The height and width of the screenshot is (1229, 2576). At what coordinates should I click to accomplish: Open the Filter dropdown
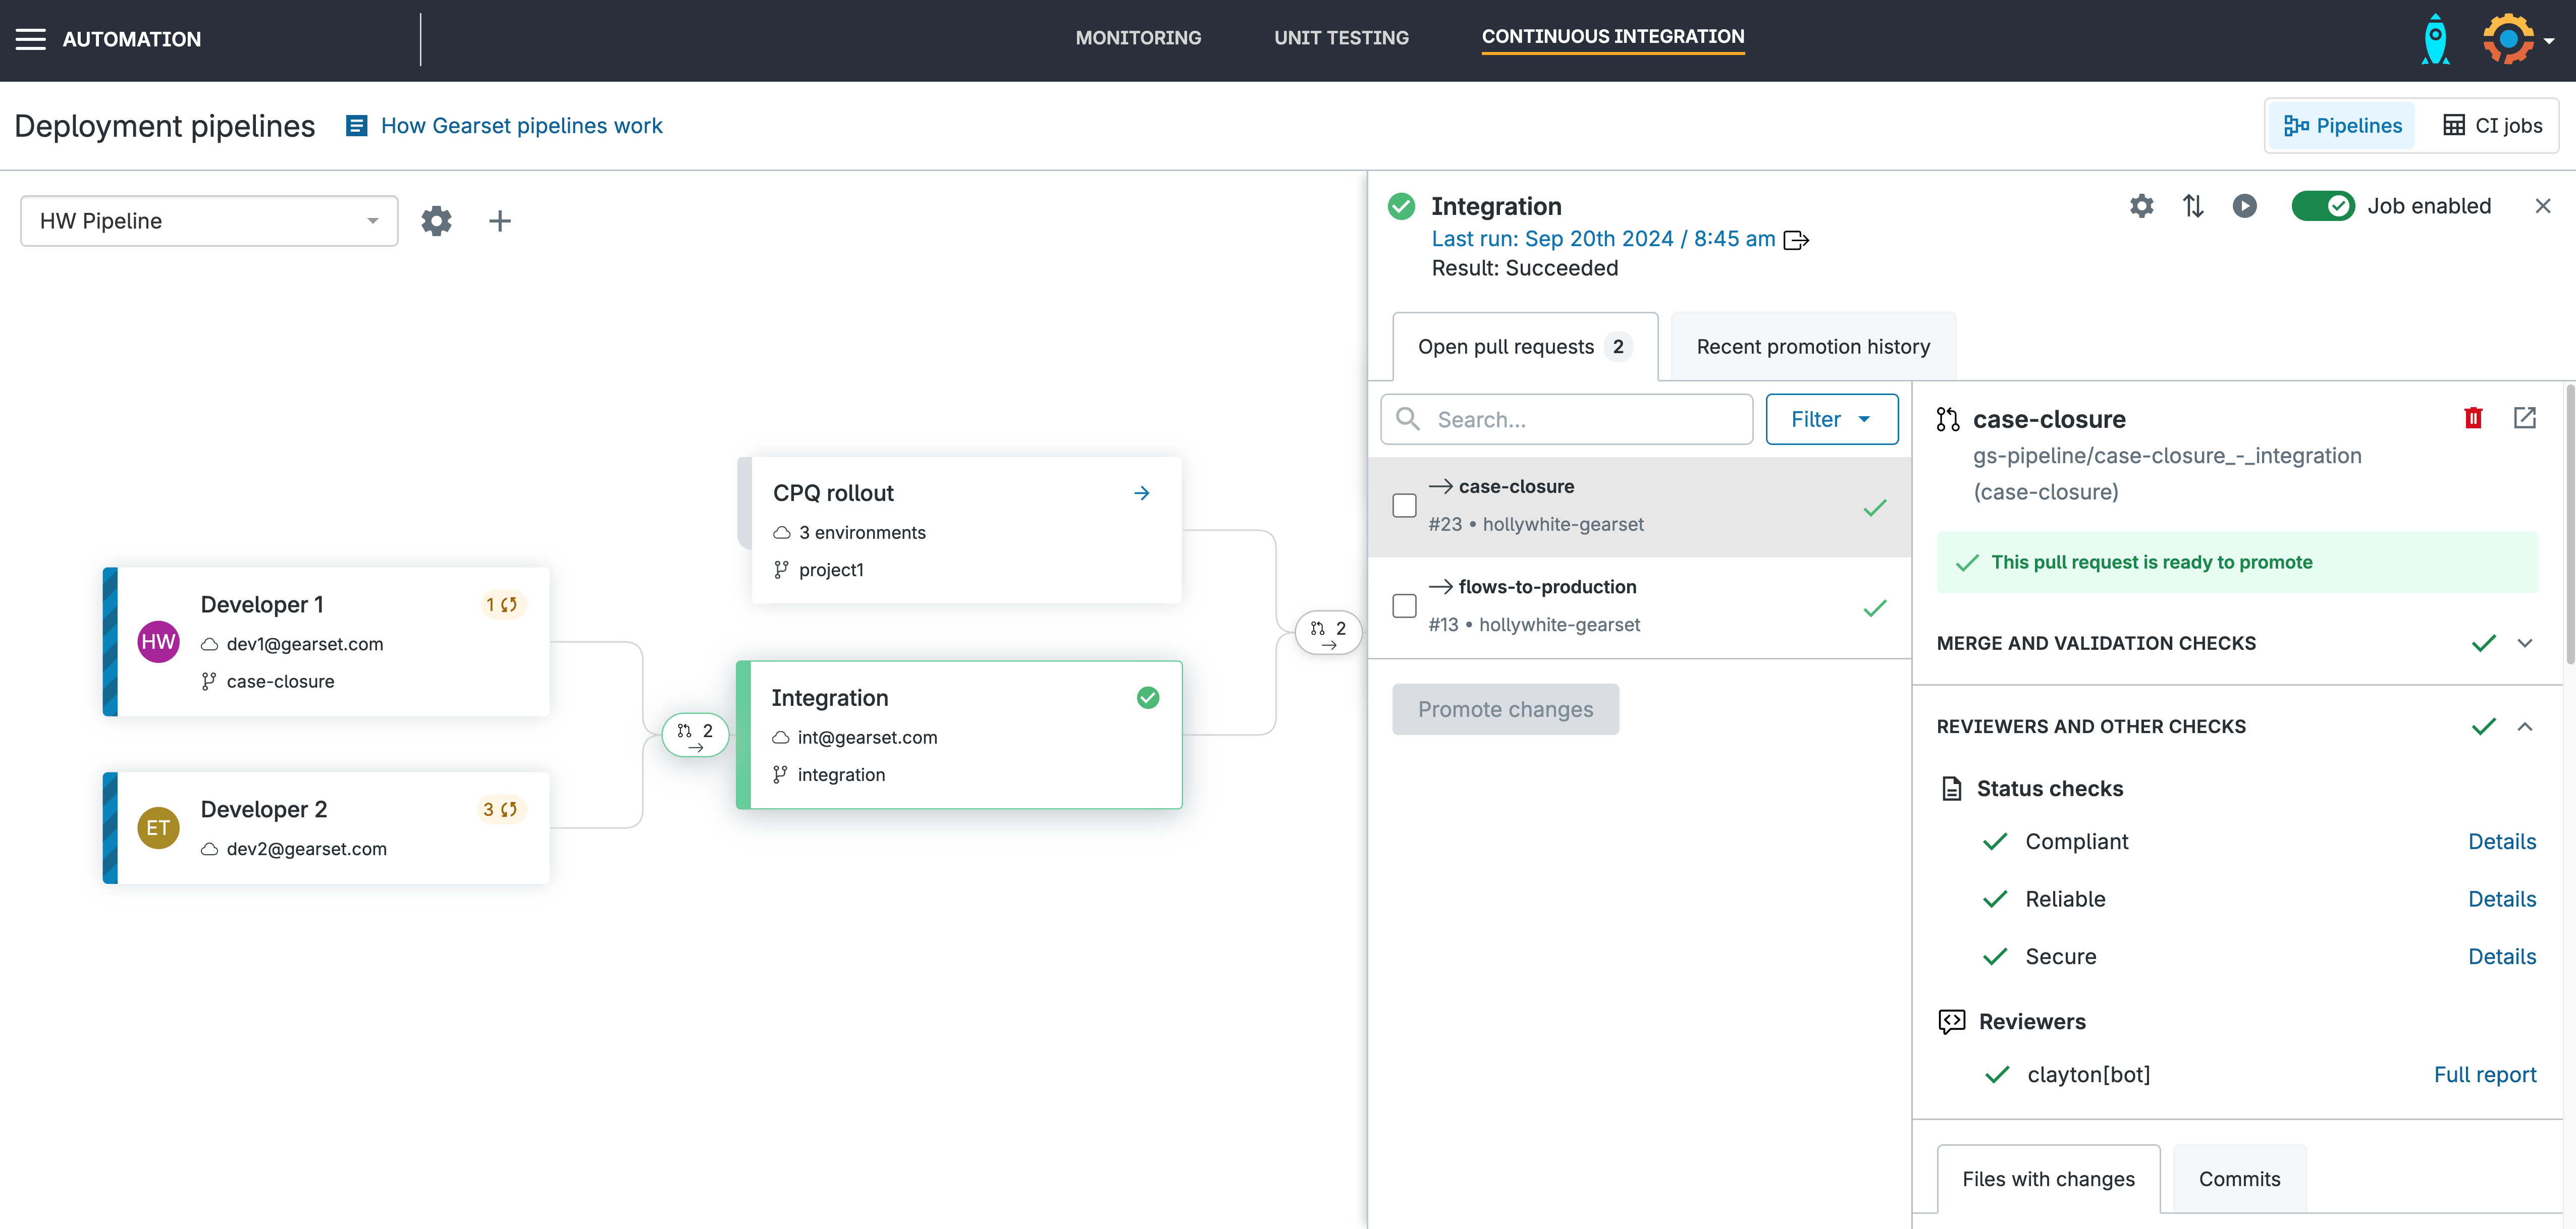[1830, 419]
